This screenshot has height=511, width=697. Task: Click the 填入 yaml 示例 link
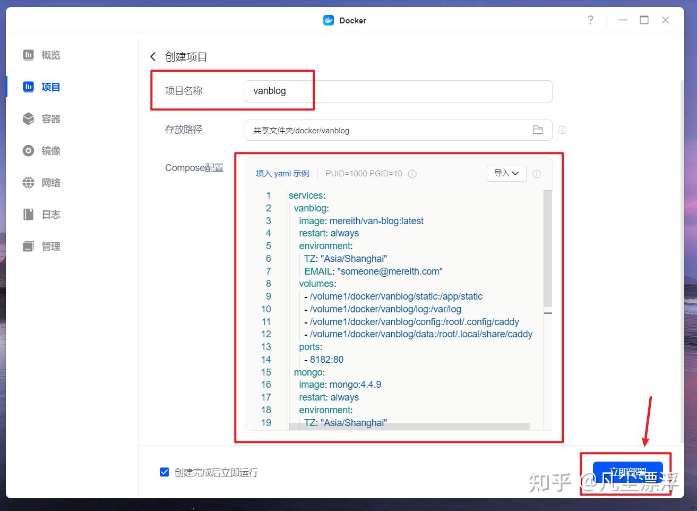tap(282, 174)
